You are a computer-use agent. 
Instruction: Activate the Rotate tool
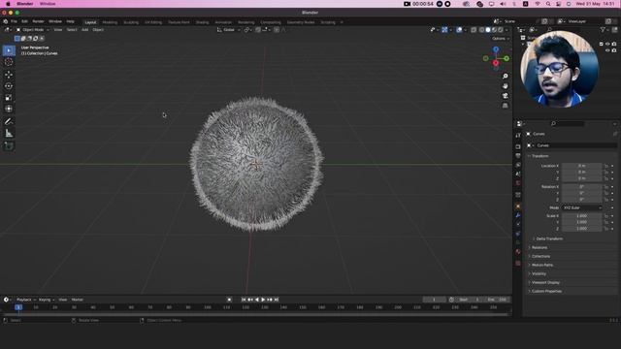(x=9, y=86)
